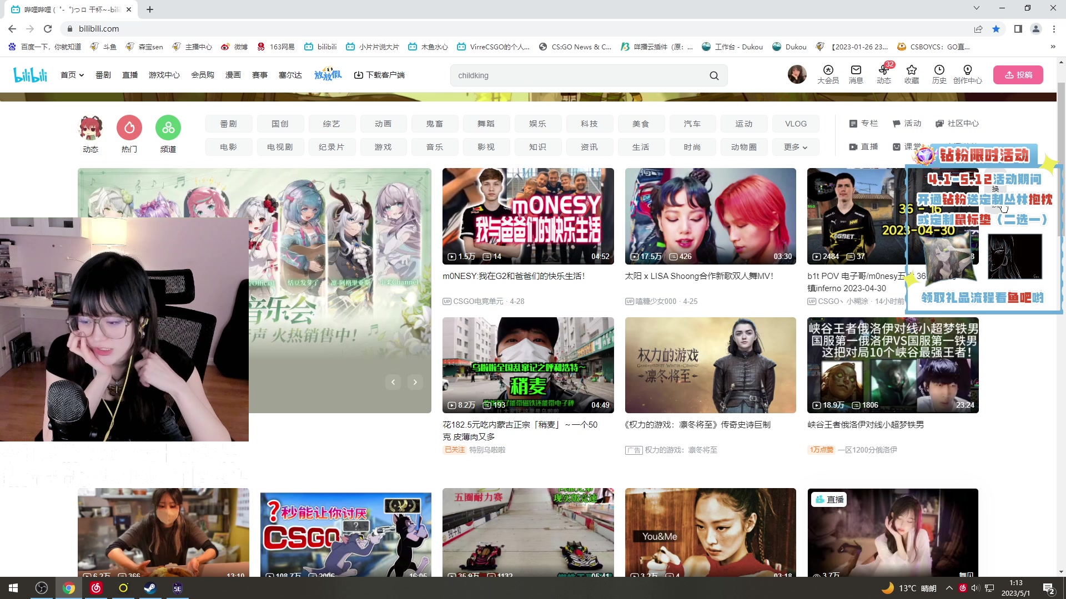The width and height of the screenshot is (1066, 599).
Task: Open the 历史 history clock icon
Action: click(x=939, y=74)
